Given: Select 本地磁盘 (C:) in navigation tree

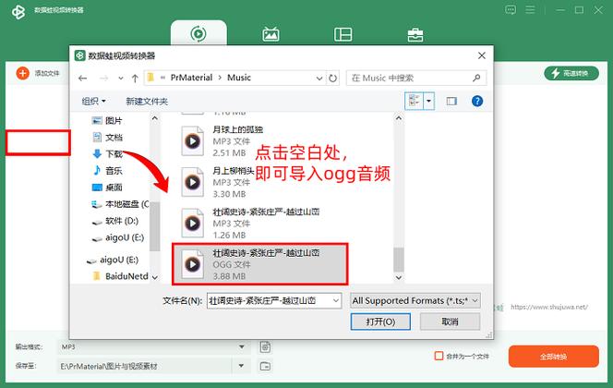Looking at the screenshot, I should pos(120,204).
